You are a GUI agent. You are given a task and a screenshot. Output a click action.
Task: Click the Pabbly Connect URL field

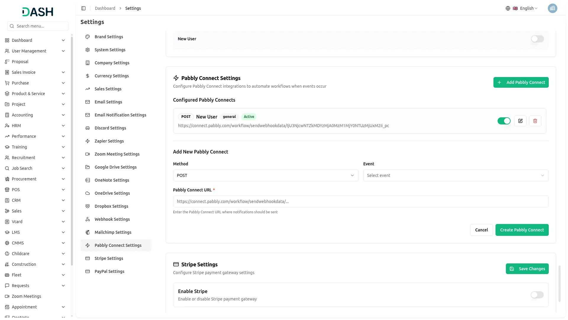coord(361,201)
